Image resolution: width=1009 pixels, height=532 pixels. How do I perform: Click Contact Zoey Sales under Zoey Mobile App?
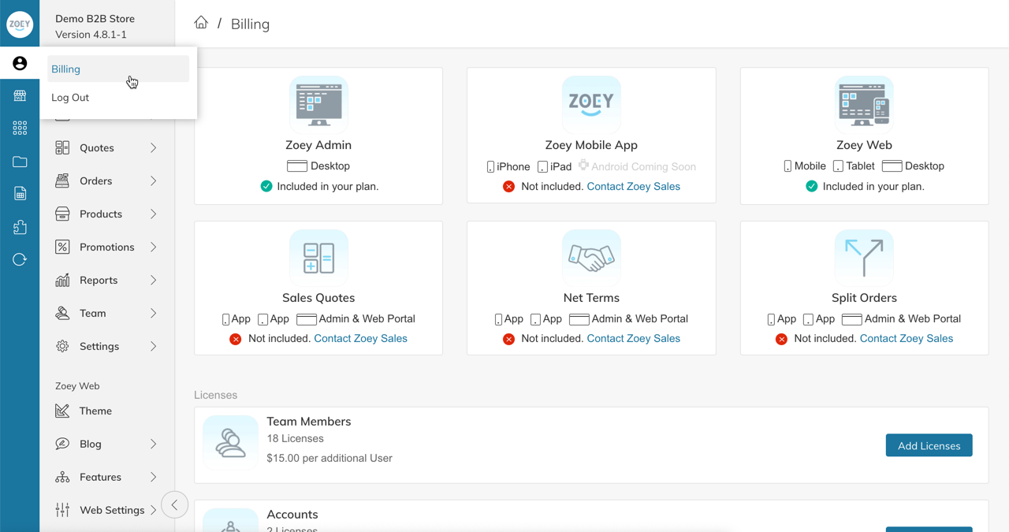click(x=633, y=186)
